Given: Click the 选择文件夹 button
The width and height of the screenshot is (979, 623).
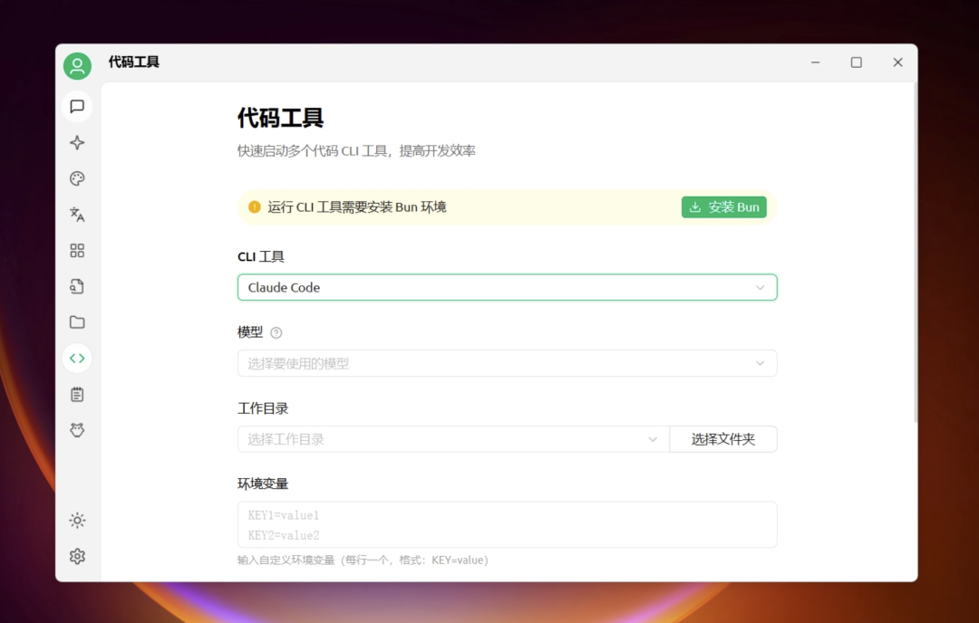Looking at the screenshot, I should pyautogui.click(x=723, y=439).
